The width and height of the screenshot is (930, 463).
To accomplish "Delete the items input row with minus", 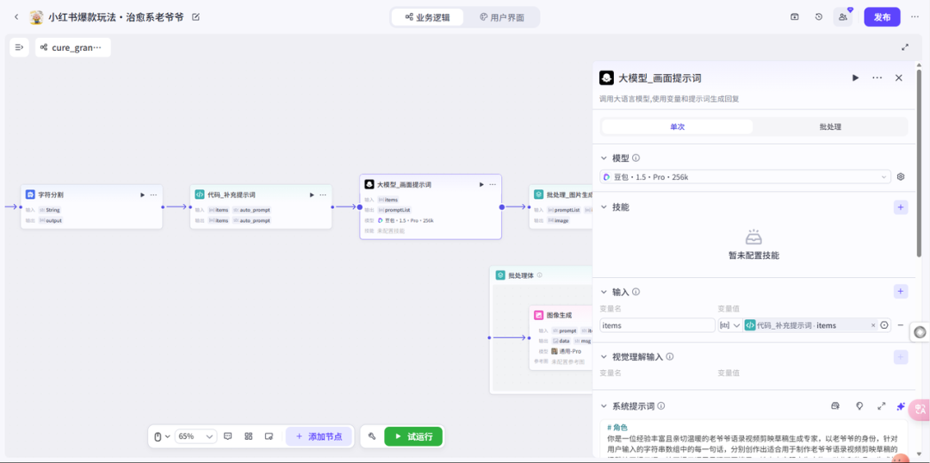I will click(x=901, y=324).
